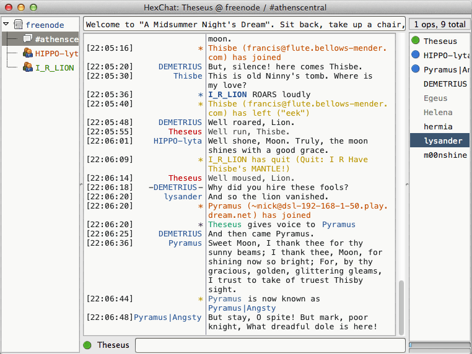Click the channel topic field

tap(244, 24)
